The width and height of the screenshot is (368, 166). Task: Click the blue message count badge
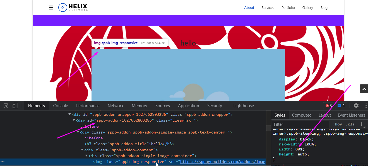341,106
